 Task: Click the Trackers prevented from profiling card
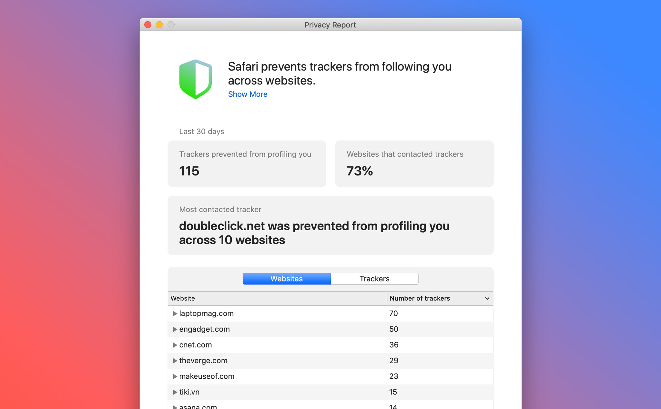tap(246, 164)
